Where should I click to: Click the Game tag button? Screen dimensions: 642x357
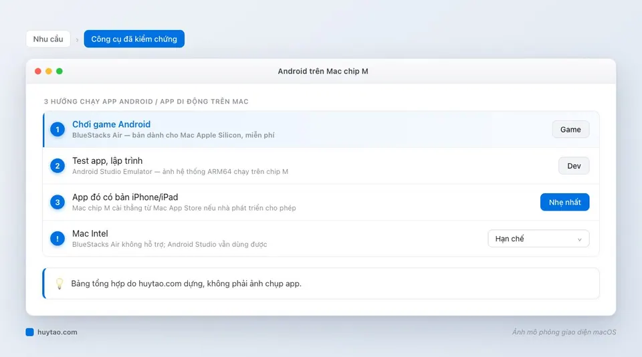pos(570,130)
